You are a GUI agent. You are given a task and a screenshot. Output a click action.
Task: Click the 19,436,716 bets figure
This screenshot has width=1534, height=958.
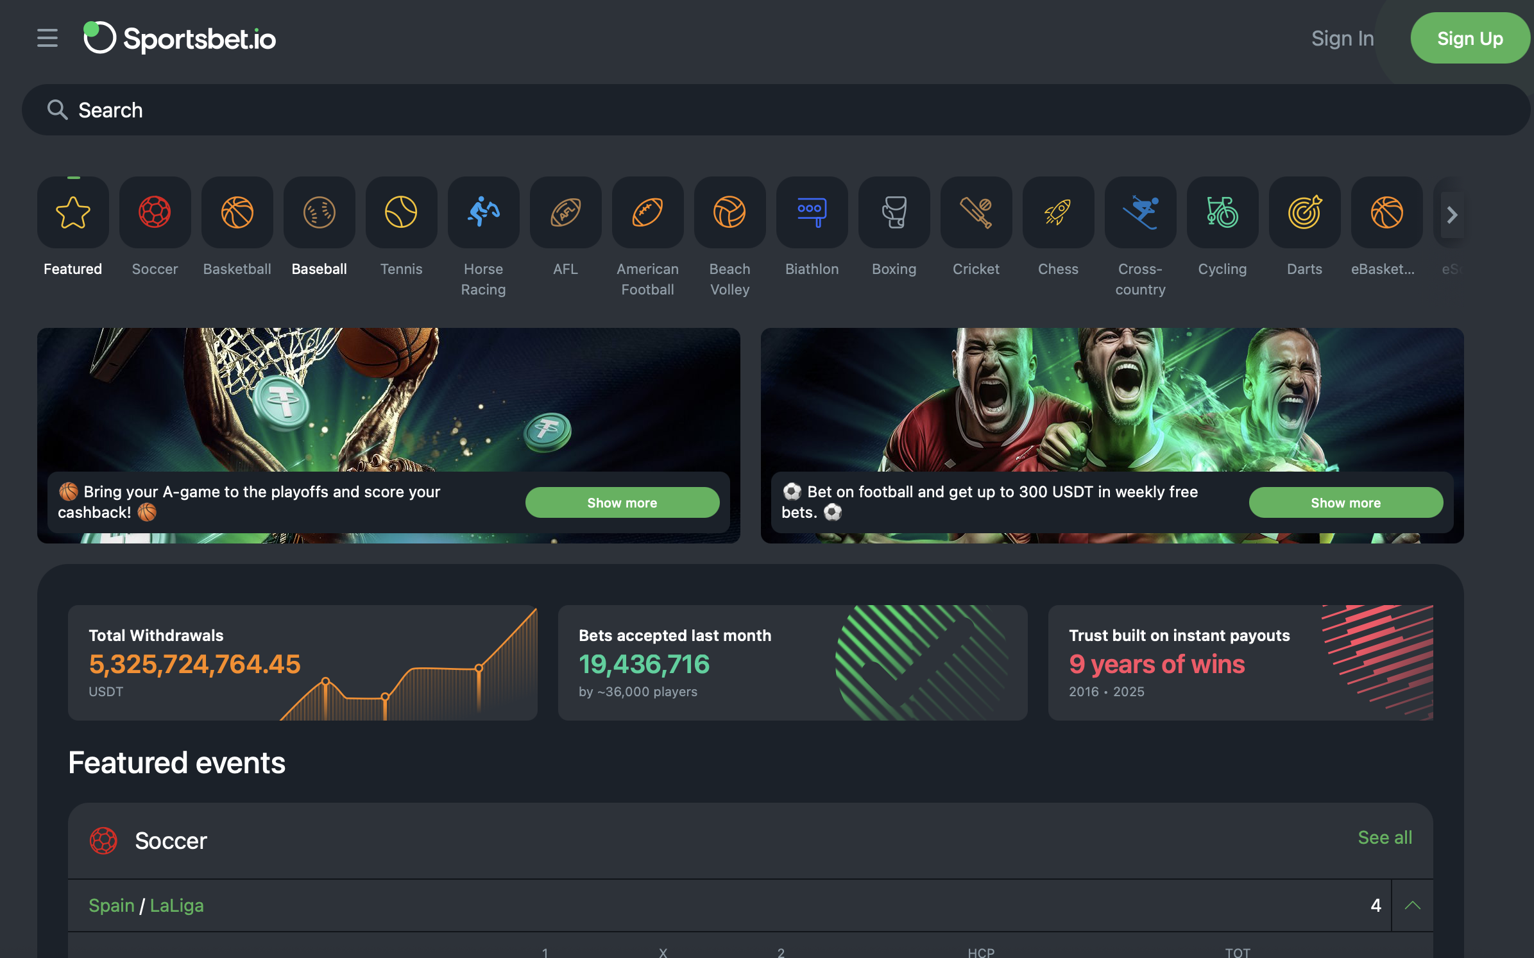pos(644,664)
